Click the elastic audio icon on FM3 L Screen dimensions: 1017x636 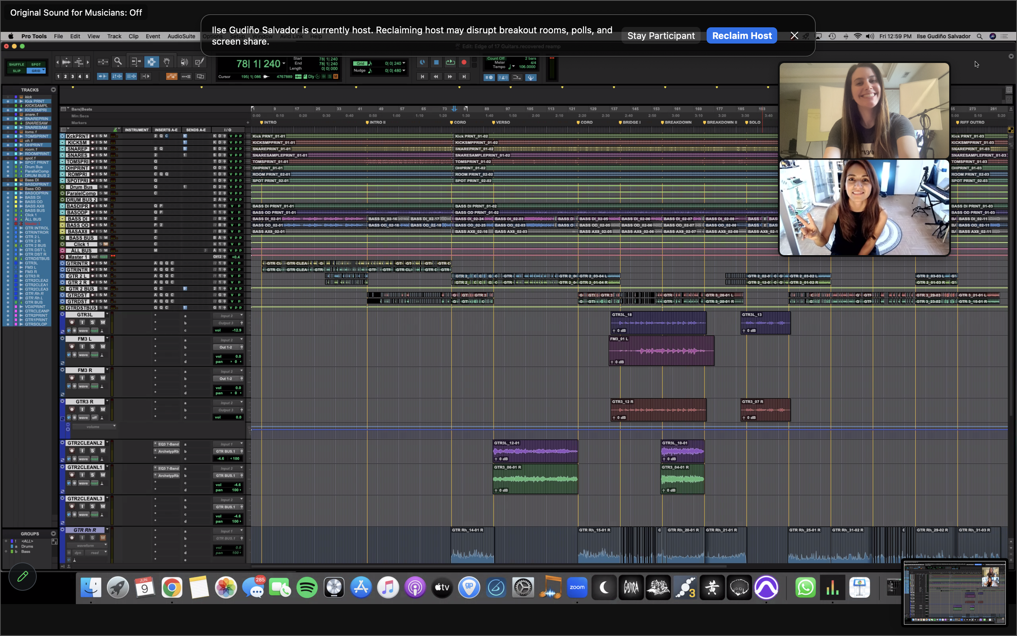click(102, 354)
